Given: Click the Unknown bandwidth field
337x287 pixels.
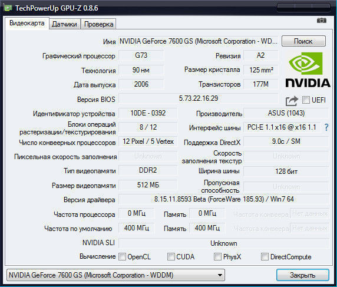Looking at the screenshot, I should (286, 187).
